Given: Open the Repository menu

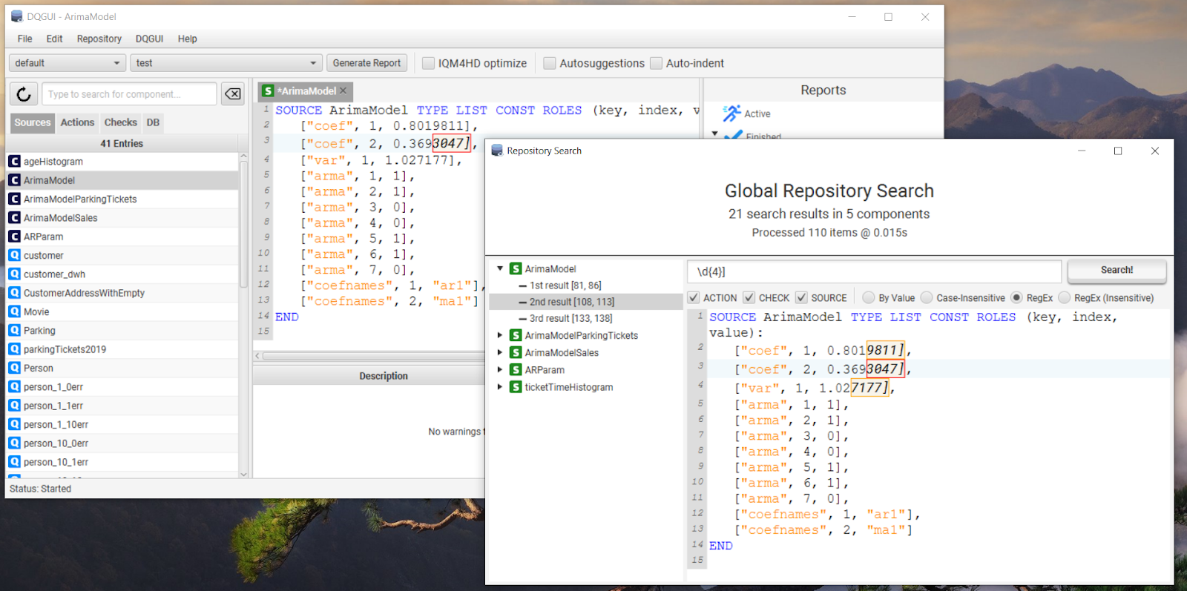Looking at the screenshot, I should point(99,39).
